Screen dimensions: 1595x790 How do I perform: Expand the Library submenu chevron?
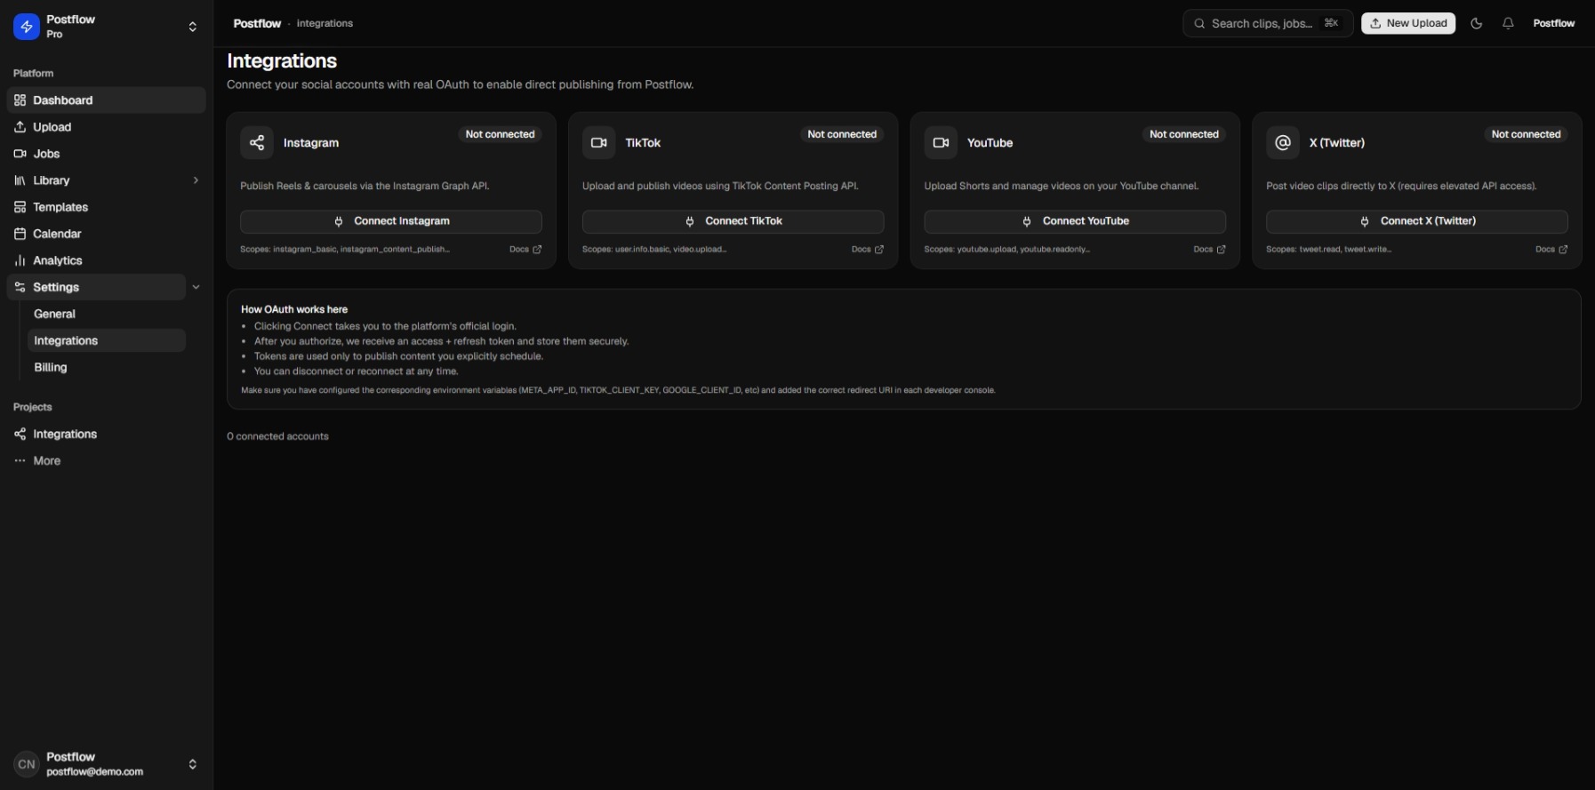click(x=196, y=180)
